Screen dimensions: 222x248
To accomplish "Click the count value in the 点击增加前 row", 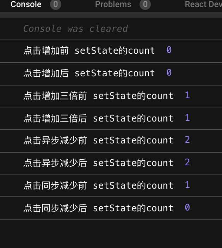I will click(169, 51).
